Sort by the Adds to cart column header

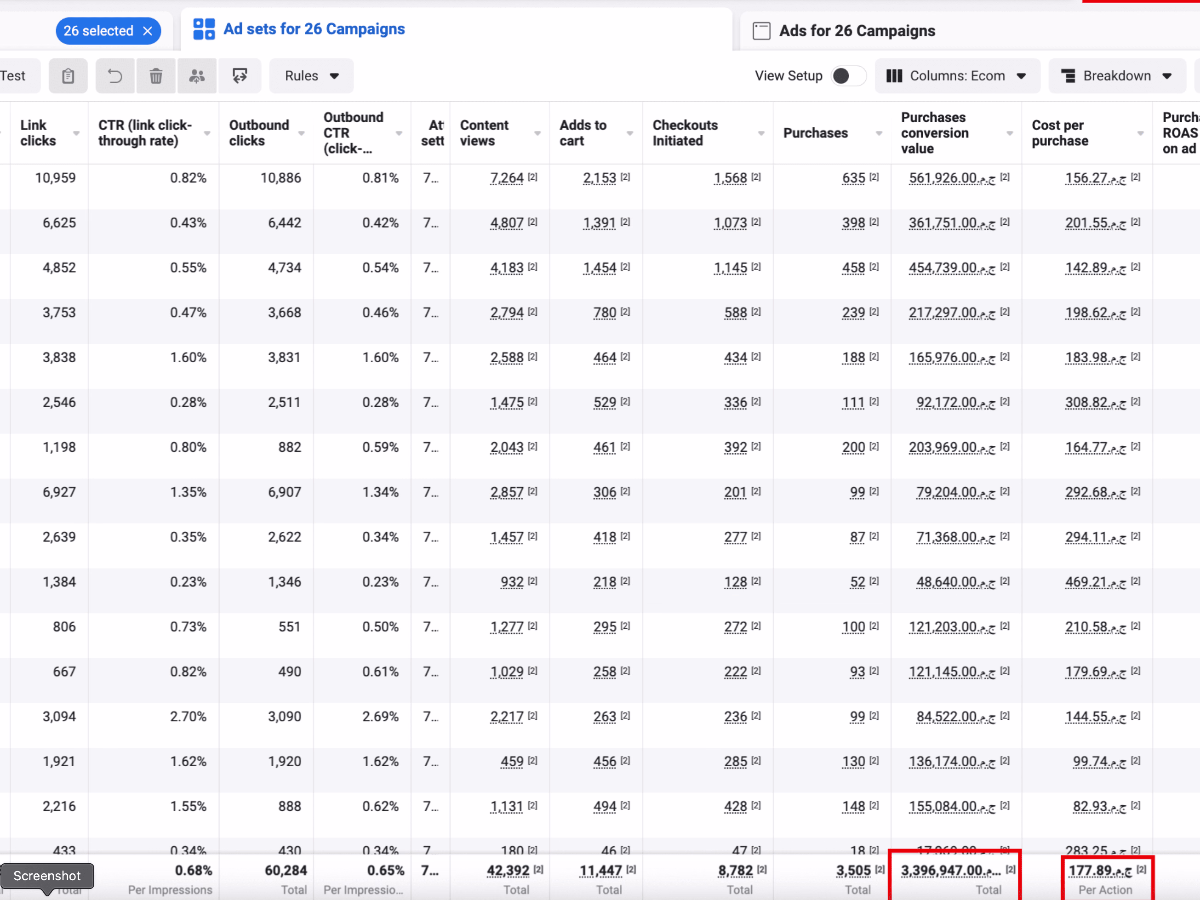point(583,133)
